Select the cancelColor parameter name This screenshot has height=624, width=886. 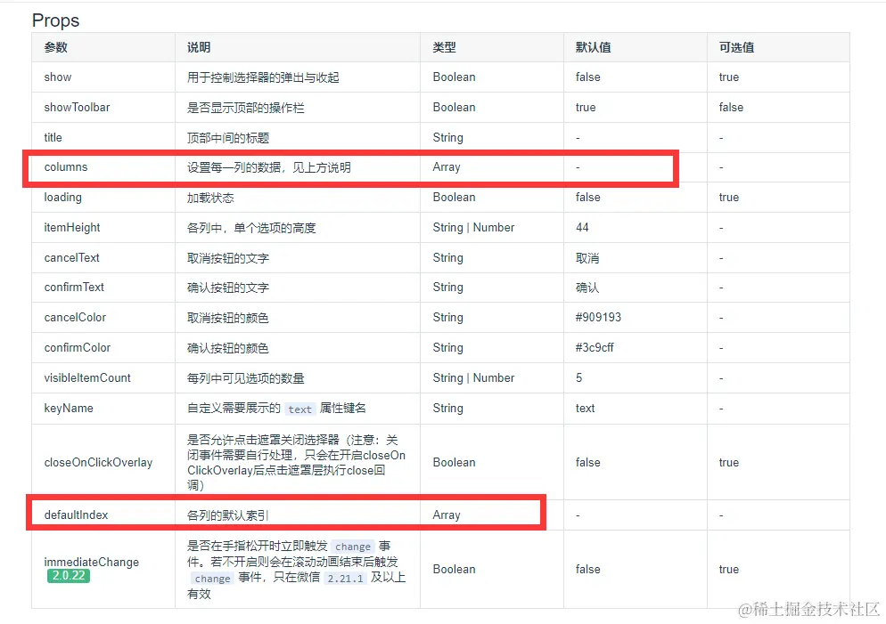point(75,318)
